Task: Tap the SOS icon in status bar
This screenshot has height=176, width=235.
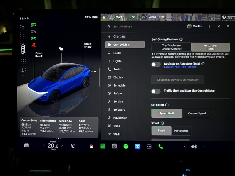Action: click(144, 17)
